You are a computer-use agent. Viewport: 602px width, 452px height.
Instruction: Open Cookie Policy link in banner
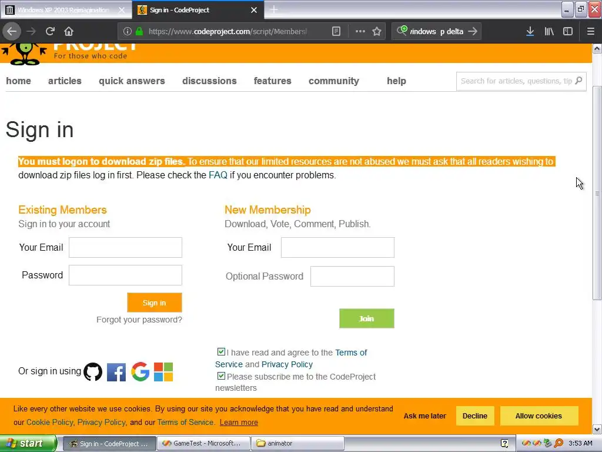(x=49, y=423)
